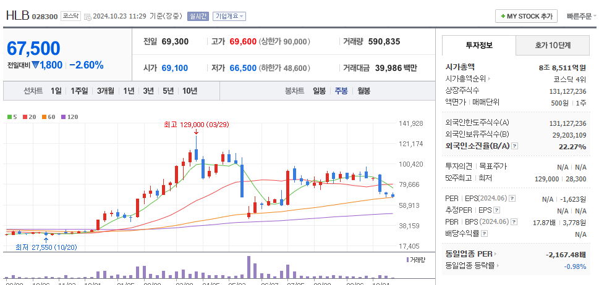Click the orange 60-day moving average legend
Viewport: 599px width, 285px height.
[48, 117]
